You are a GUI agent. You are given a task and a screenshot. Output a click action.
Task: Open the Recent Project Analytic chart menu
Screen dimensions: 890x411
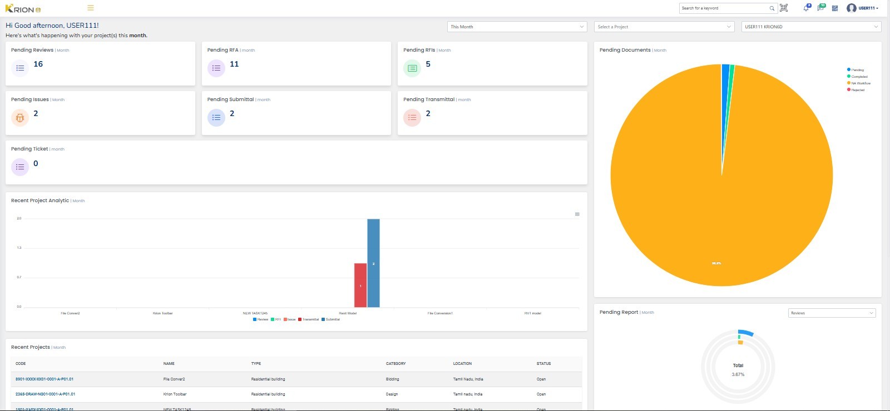tap(577, 214)
